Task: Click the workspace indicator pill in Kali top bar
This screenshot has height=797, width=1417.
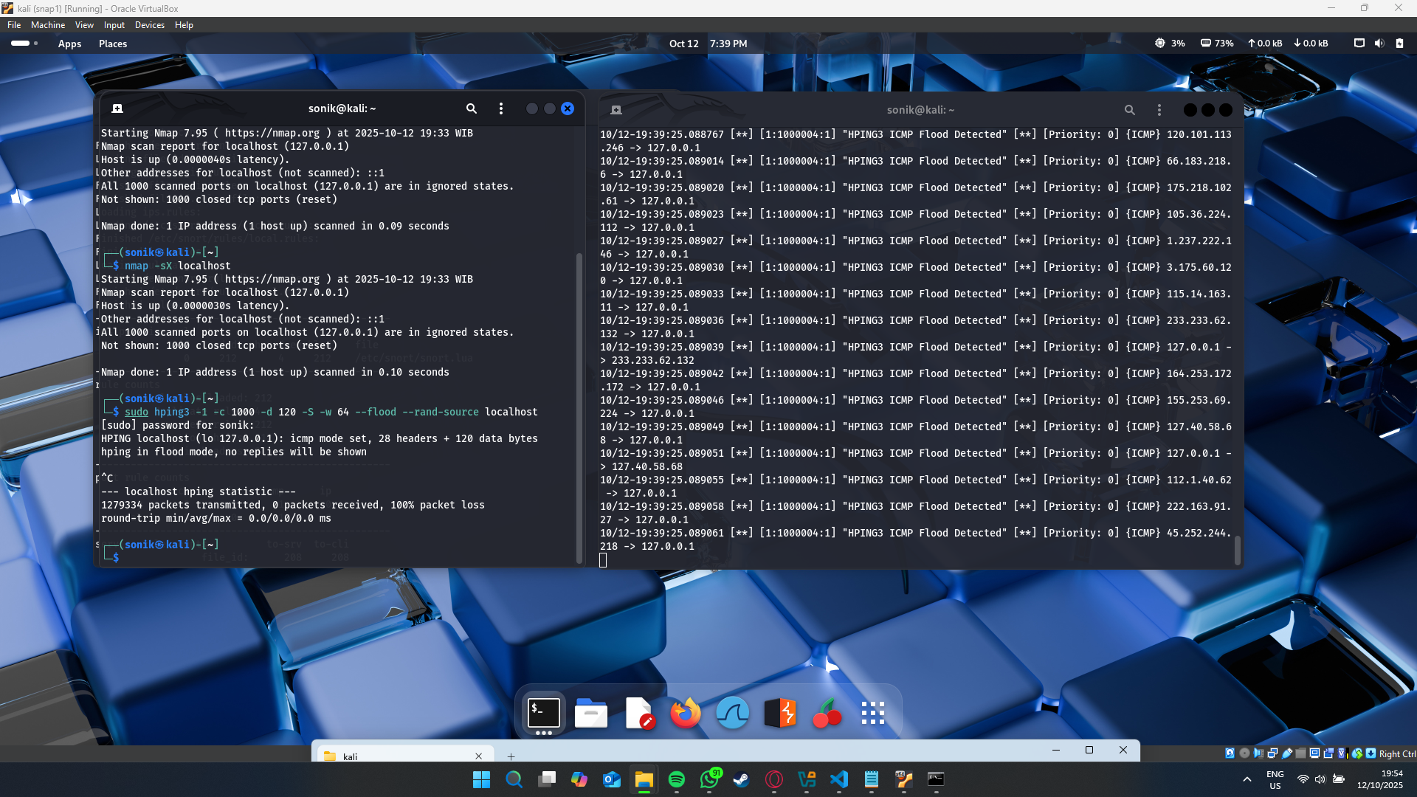Action: coord(21,44)
